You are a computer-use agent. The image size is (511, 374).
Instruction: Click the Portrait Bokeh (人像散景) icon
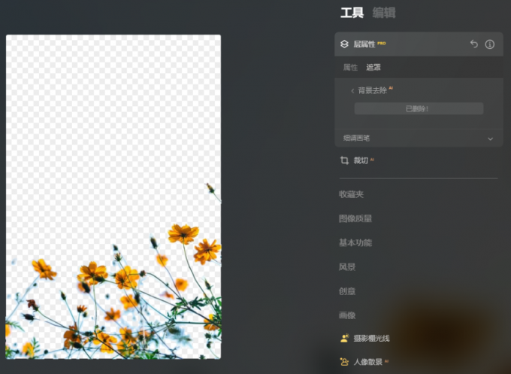click(x=344, y=362)
